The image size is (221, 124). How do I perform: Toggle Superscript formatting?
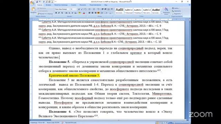(x=72, y=13)
